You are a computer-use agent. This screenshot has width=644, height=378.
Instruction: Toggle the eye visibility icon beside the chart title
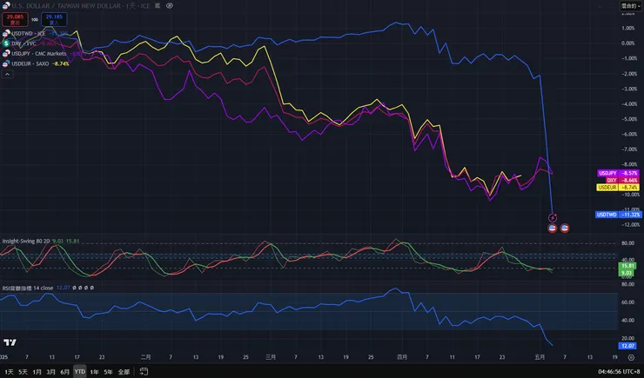point(169,6)
